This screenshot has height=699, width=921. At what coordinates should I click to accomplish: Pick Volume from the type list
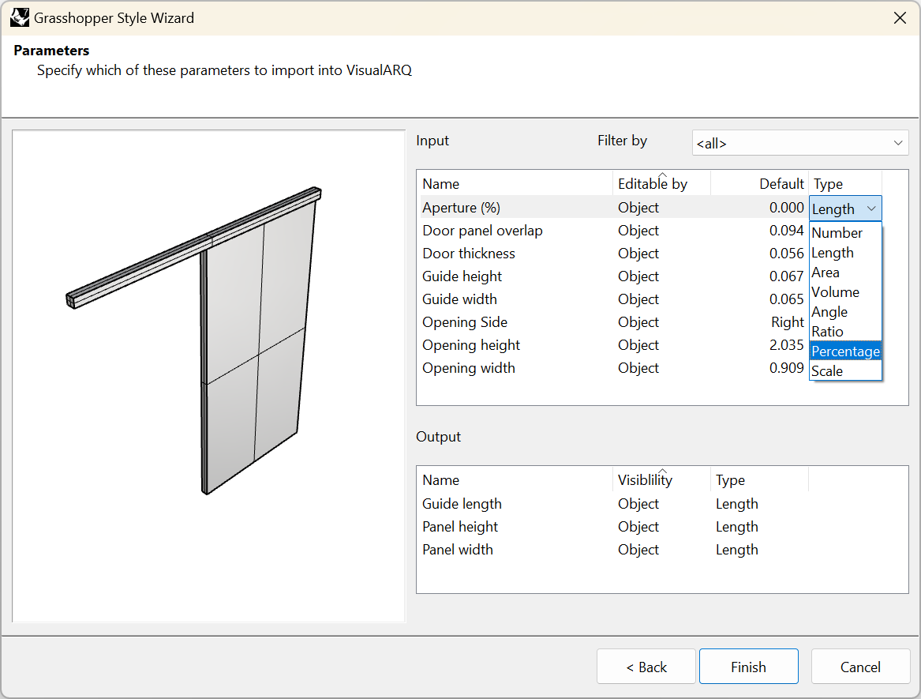pyautogui.click(x=845, y=292)
